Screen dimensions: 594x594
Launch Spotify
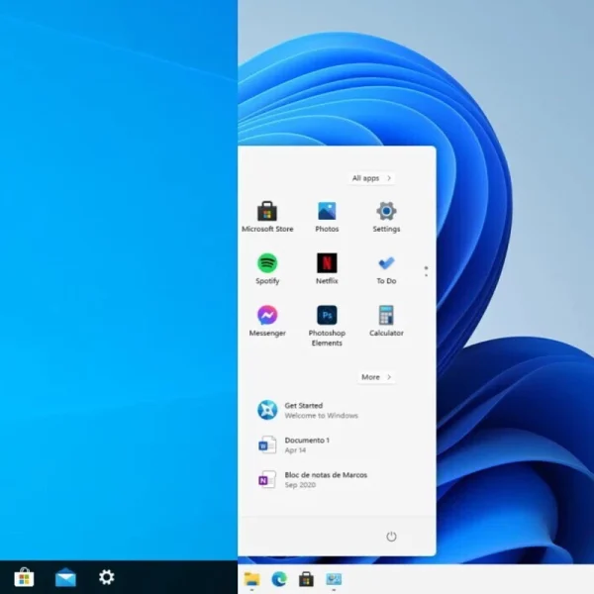pyautogui.click(x=267, y=268)
